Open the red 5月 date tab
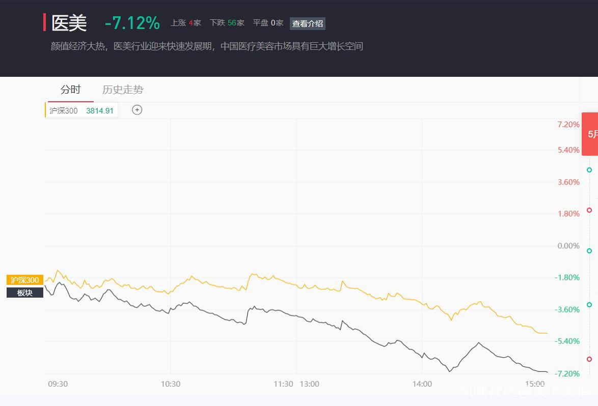Screen dimensions: 598x406 [591, 134]
